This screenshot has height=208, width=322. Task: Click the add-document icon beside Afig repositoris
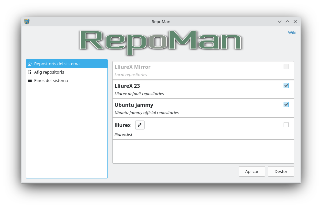[30, 72]
